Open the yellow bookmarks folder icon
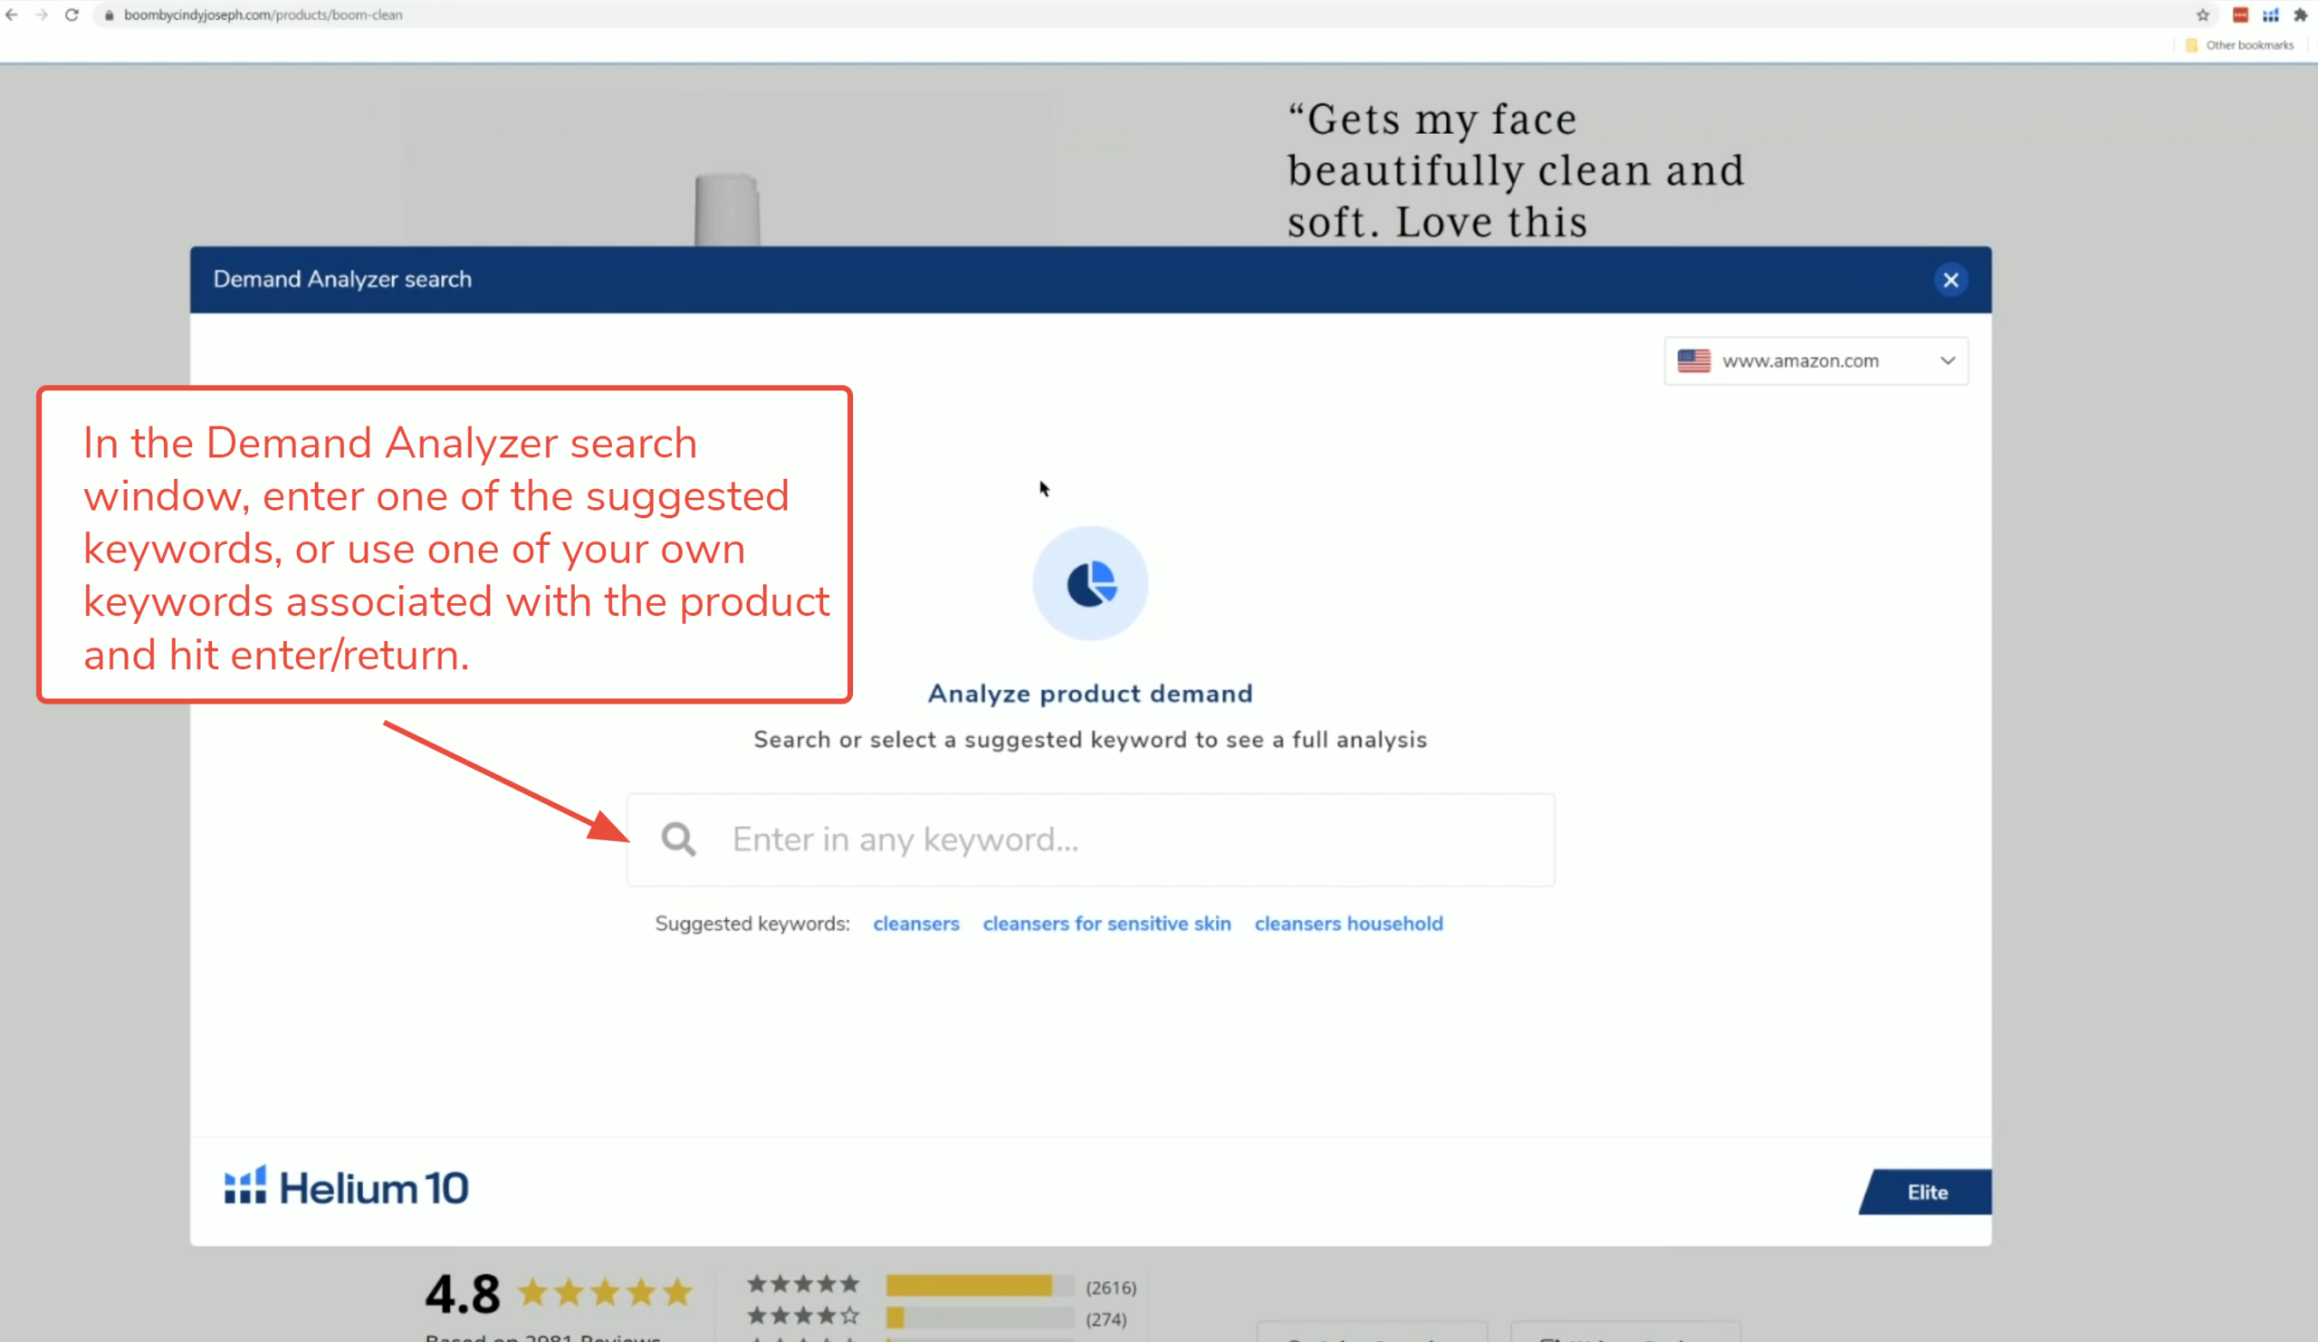 click(x=2193, y=44)
